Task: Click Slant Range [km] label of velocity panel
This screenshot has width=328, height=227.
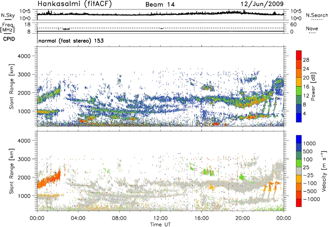Action: [11, 171]
